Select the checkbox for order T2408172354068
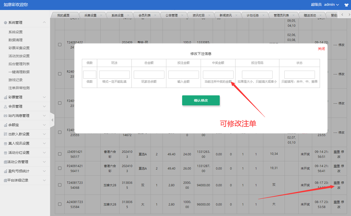The image size is (351, 216). coord(60,185)
